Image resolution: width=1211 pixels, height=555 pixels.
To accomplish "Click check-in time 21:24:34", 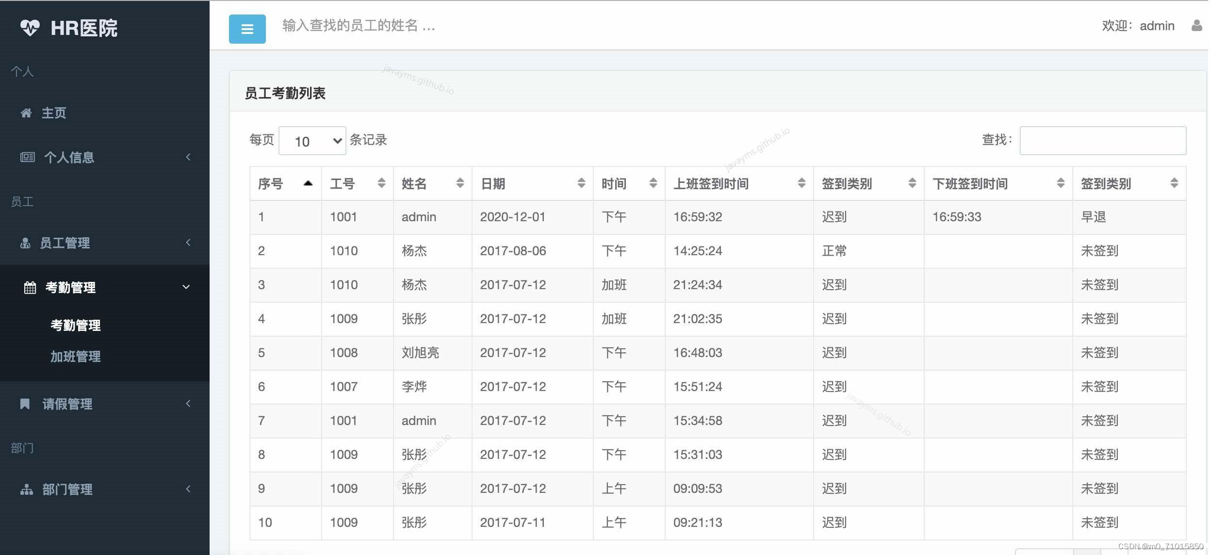I will tap(697, 285).
